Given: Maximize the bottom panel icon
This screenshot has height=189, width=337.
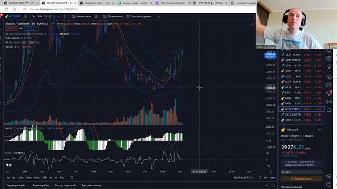Looking at the screenshot, I should 273,185.
